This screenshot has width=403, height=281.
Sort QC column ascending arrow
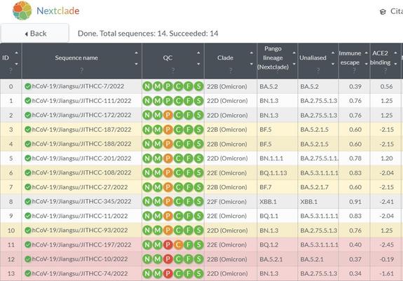198,53
